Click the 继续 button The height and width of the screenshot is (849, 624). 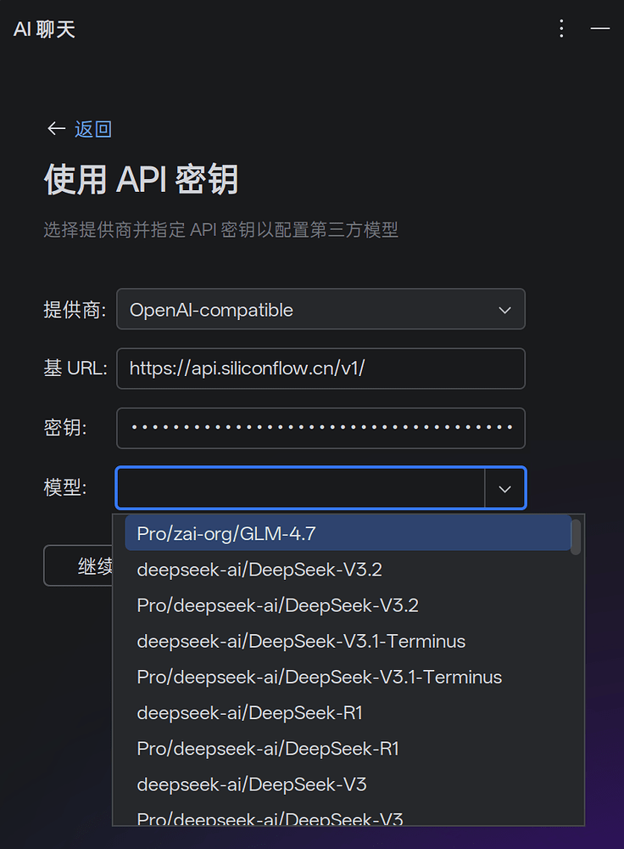pyautogui.click(x=78, y=565)
